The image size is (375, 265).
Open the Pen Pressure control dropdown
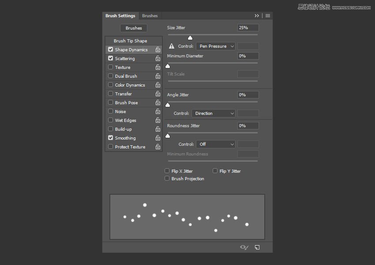tap(215, 46)
